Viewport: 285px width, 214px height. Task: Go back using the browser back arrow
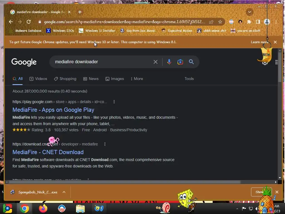point(11,22)
